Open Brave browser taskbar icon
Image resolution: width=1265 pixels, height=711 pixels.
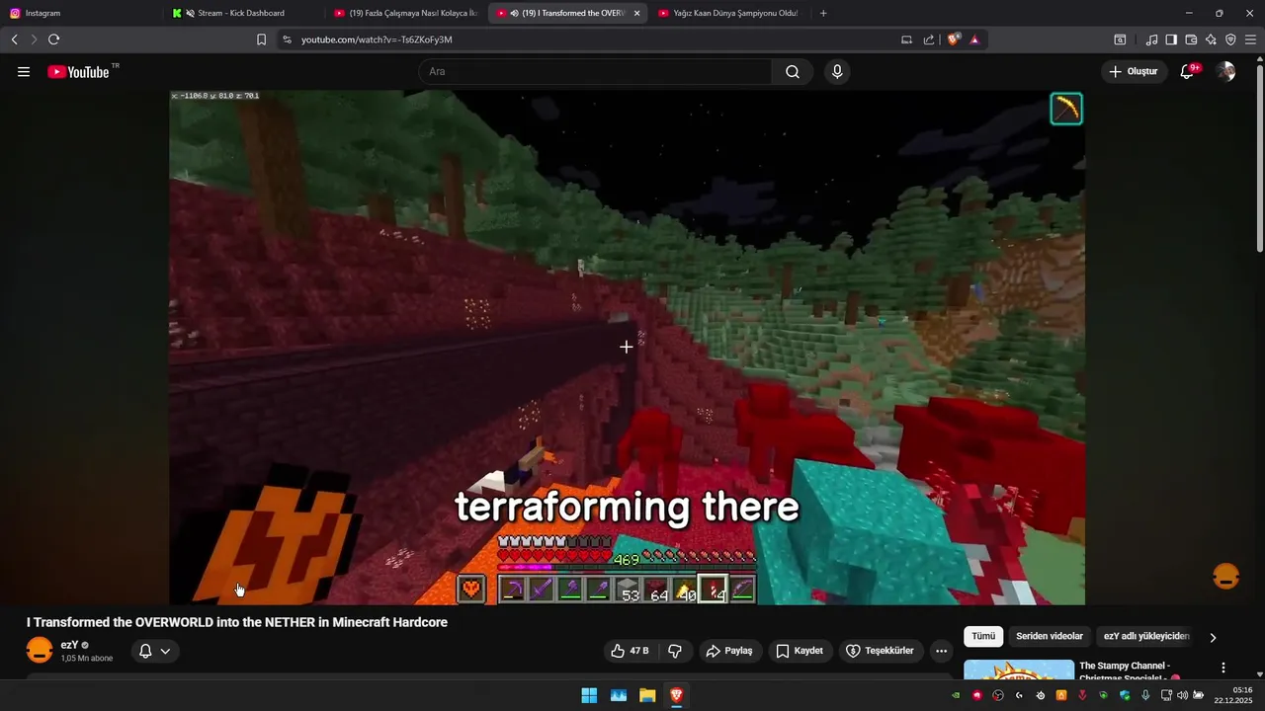[676, 695]
